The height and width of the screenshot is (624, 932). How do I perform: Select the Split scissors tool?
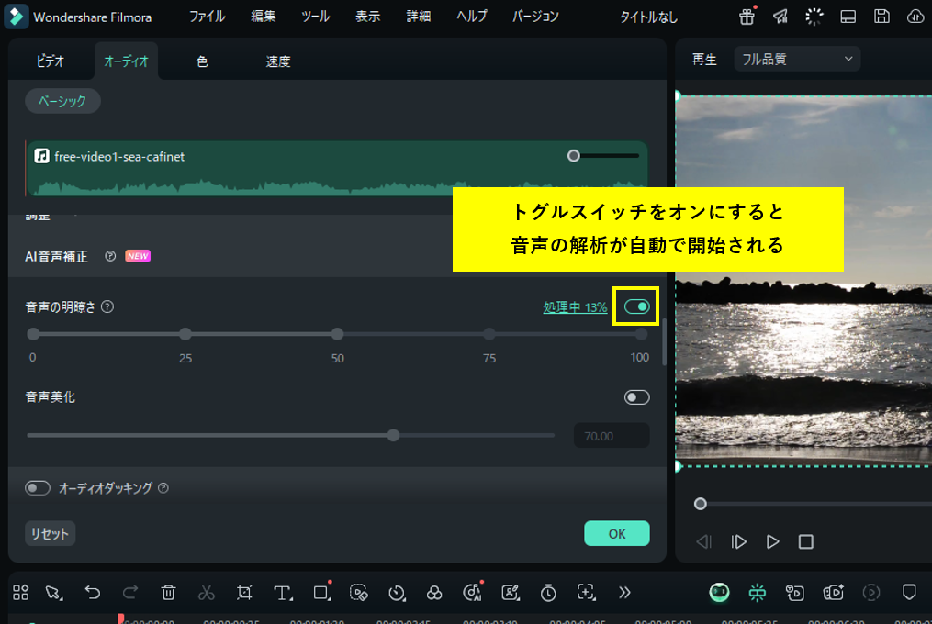coord(206,593)
